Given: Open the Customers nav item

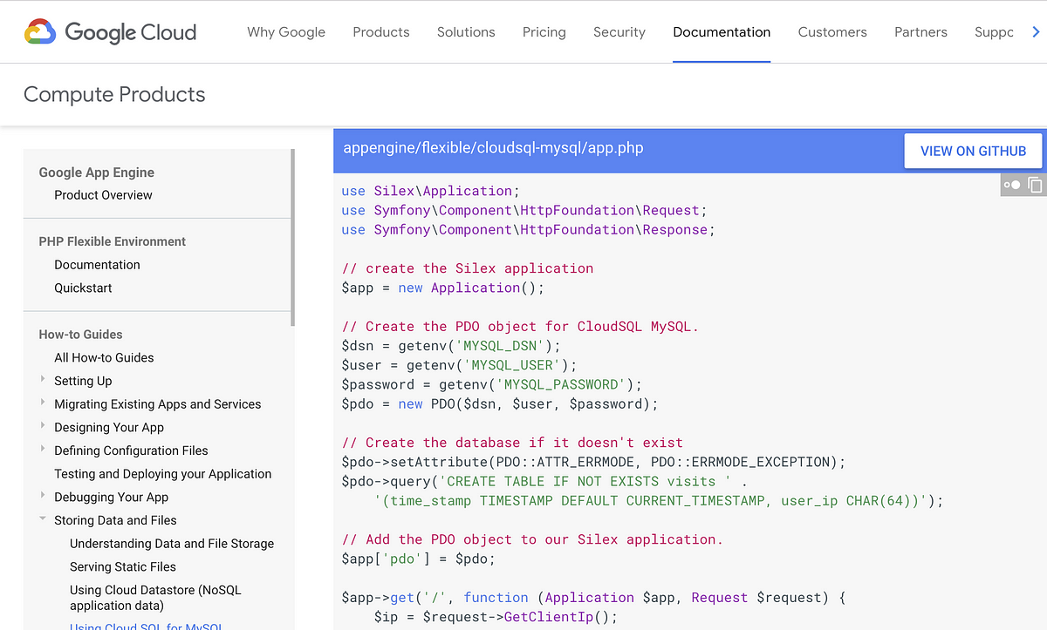Looking at the screenshot, I should pos(832,32).
